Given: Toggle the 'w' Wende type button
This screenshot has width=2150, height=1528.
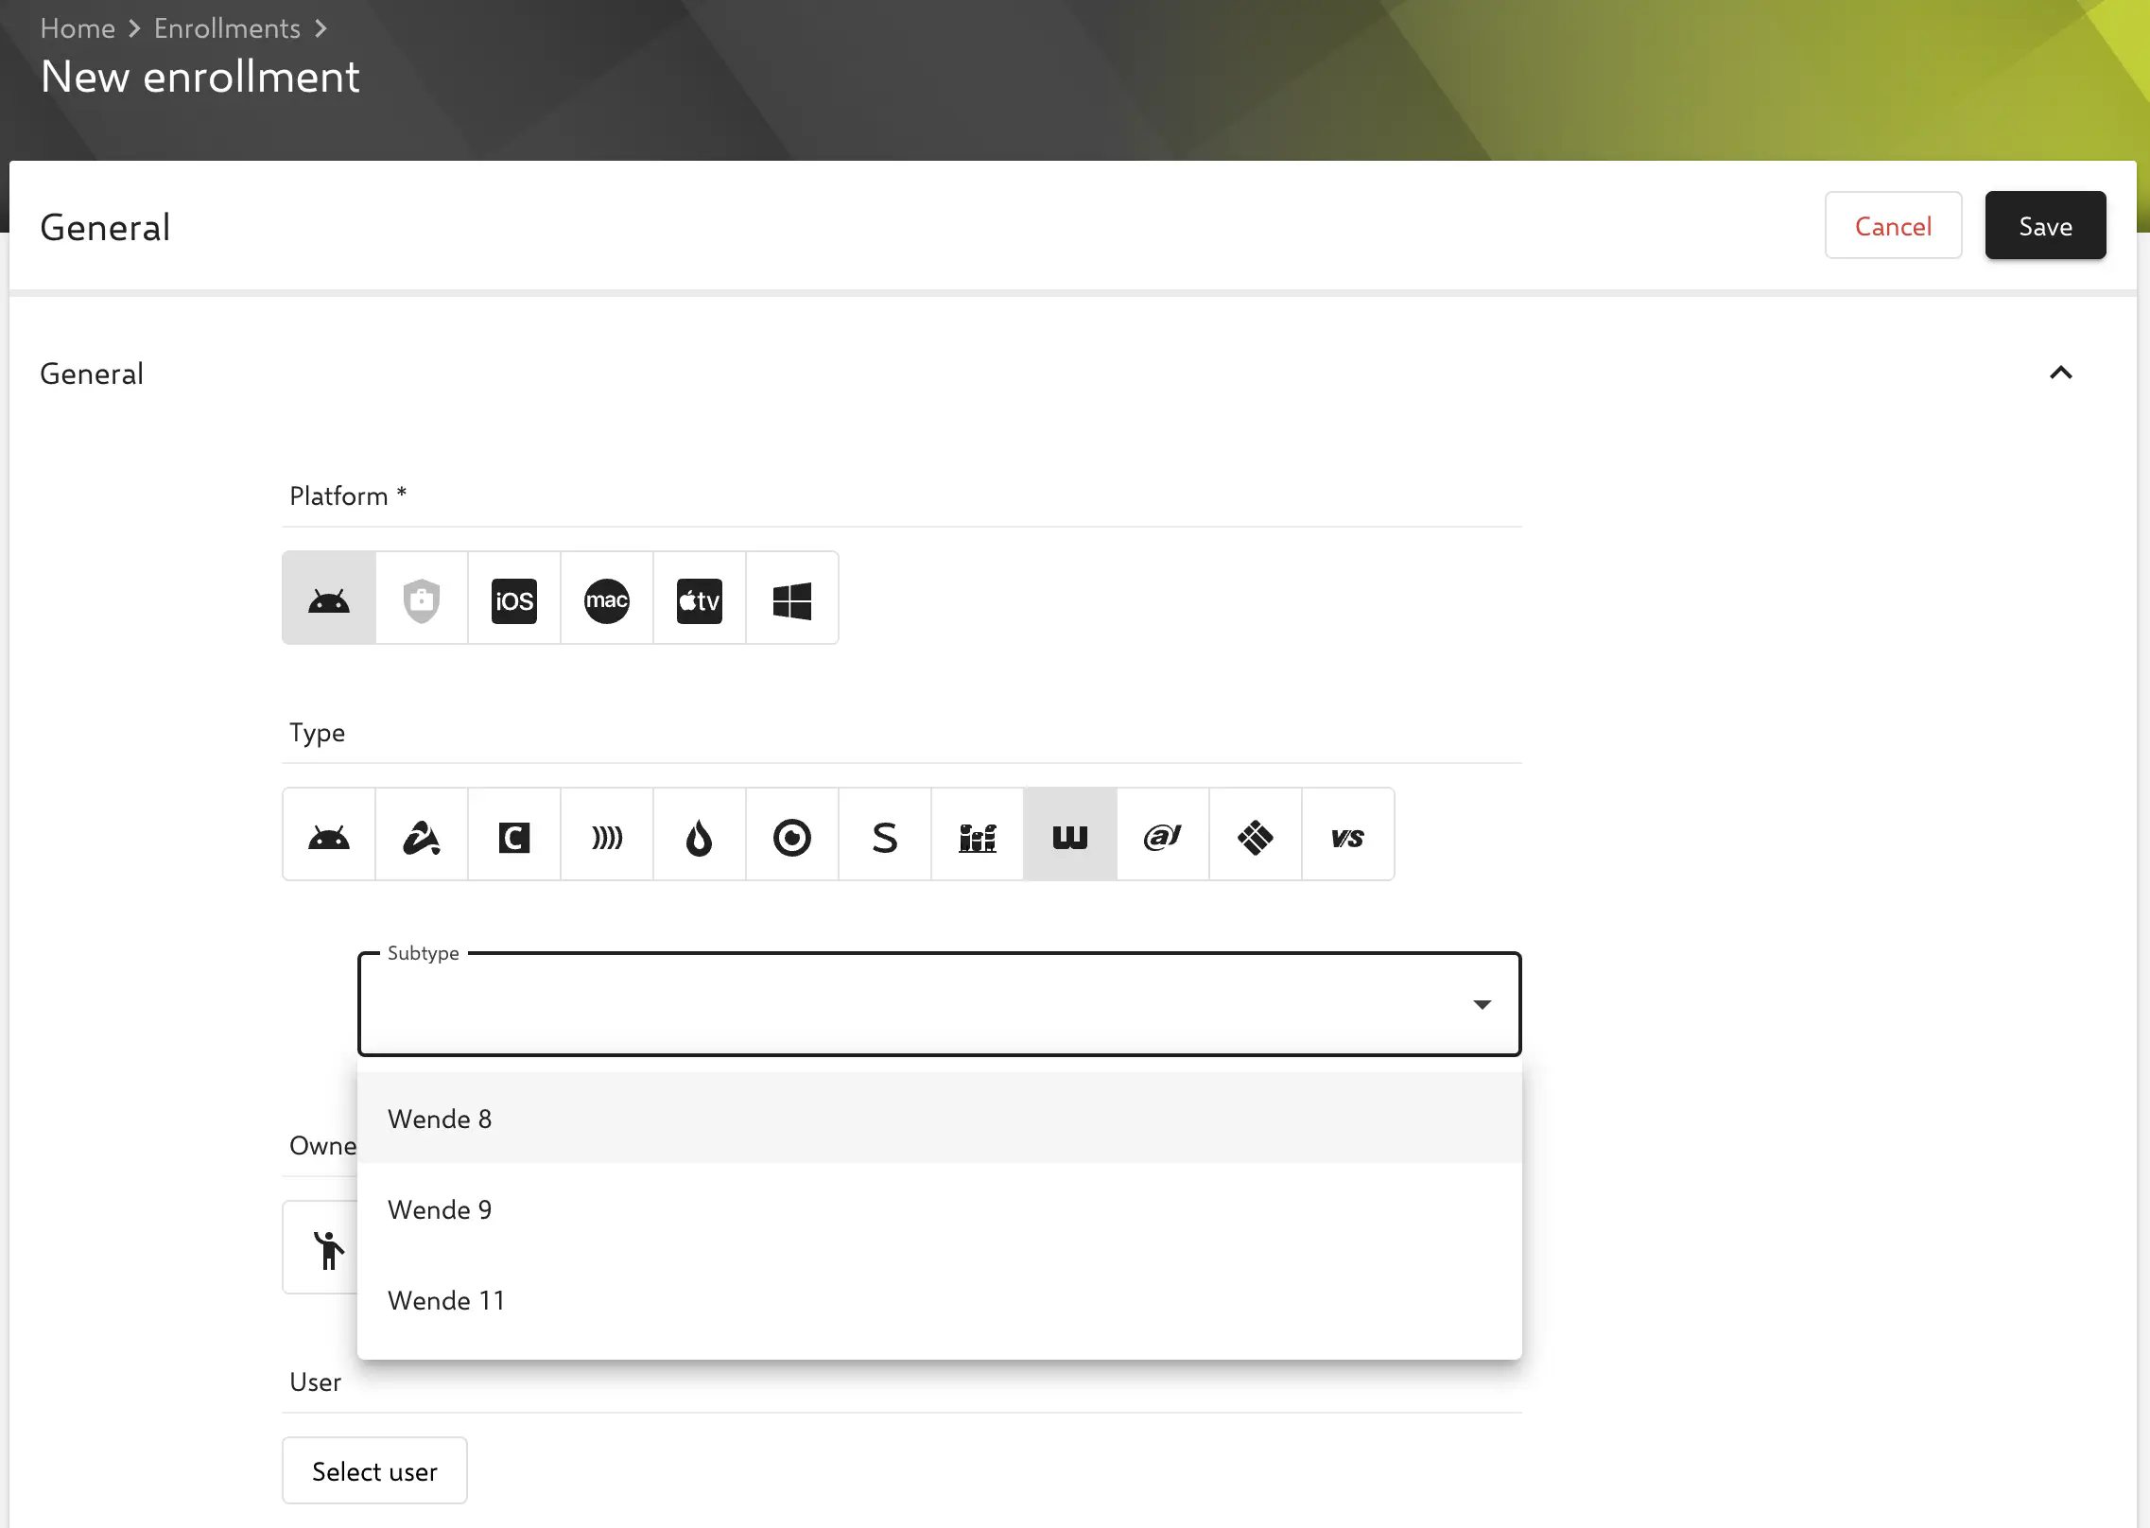Looking at the screenshot, I should point(1070,836).
